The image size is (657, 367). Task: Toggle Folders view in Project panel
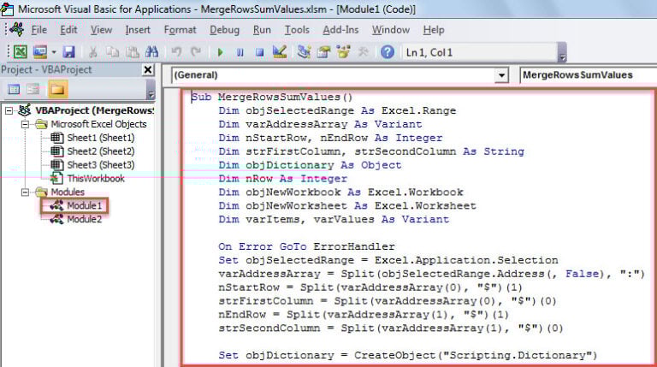coord(57,89)
